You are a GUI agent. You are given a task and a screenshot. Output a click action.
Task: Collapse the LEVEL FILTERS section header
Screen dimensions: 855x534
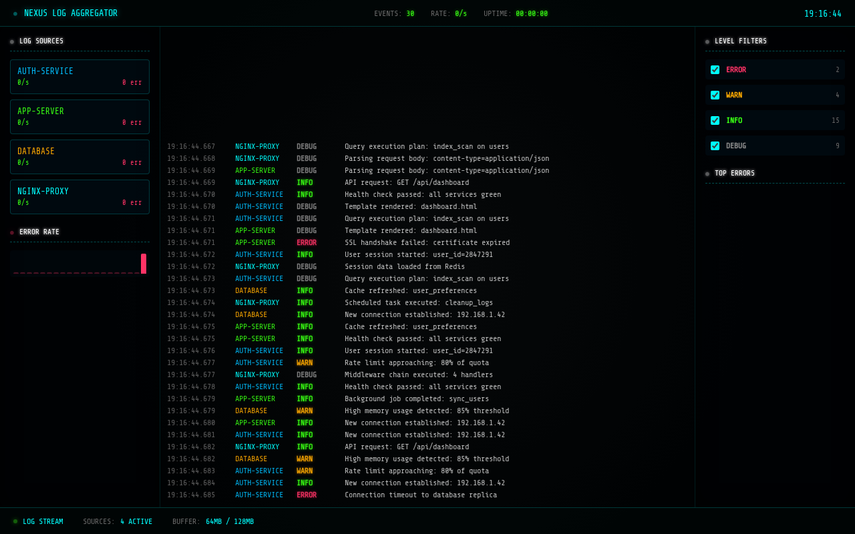pos(741,41)
